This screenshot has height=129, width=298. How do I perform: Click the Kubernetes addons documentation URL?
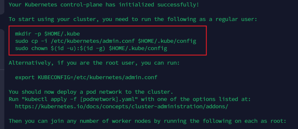[121, 106]
